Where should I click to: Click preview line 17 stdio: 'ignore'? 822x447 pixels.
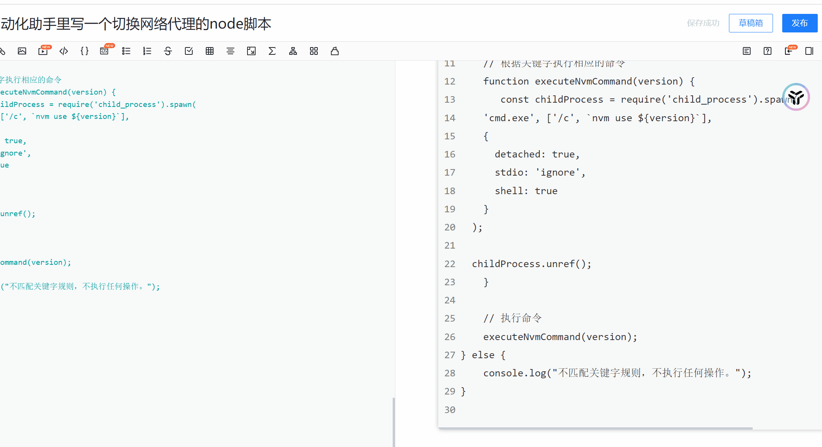(x=540, y=173)
